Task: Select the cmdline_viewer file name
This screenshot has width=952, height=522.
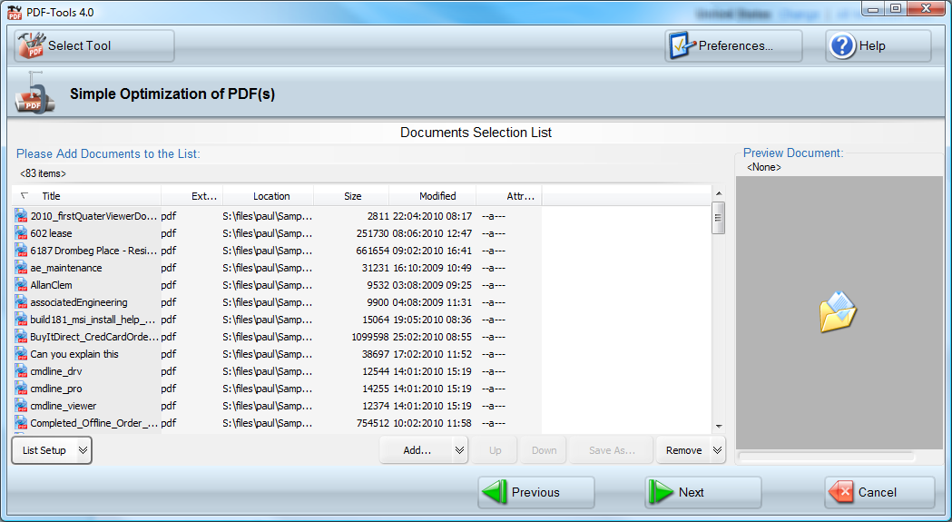Action: [x=64, y=406]
